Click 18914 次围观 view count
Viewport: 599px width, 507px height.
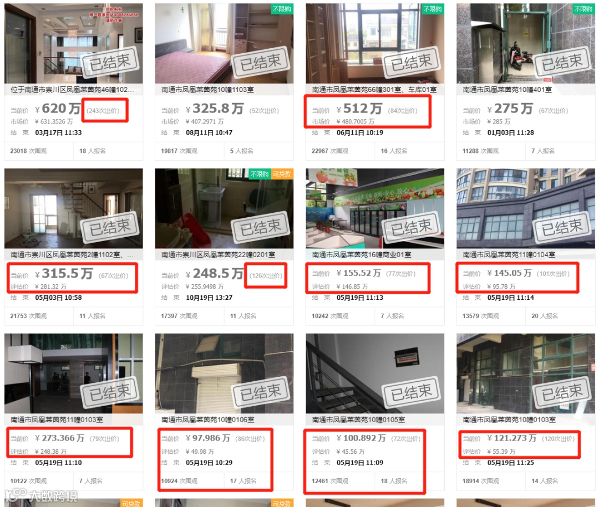tap(480, 481)
